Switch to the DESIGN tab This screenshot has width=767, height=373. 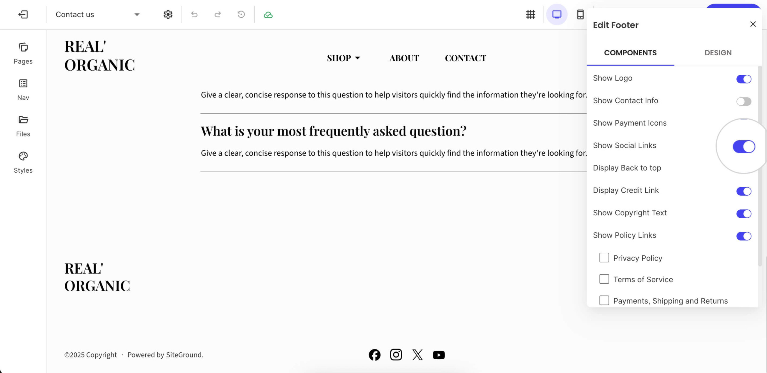click(718, 53)
